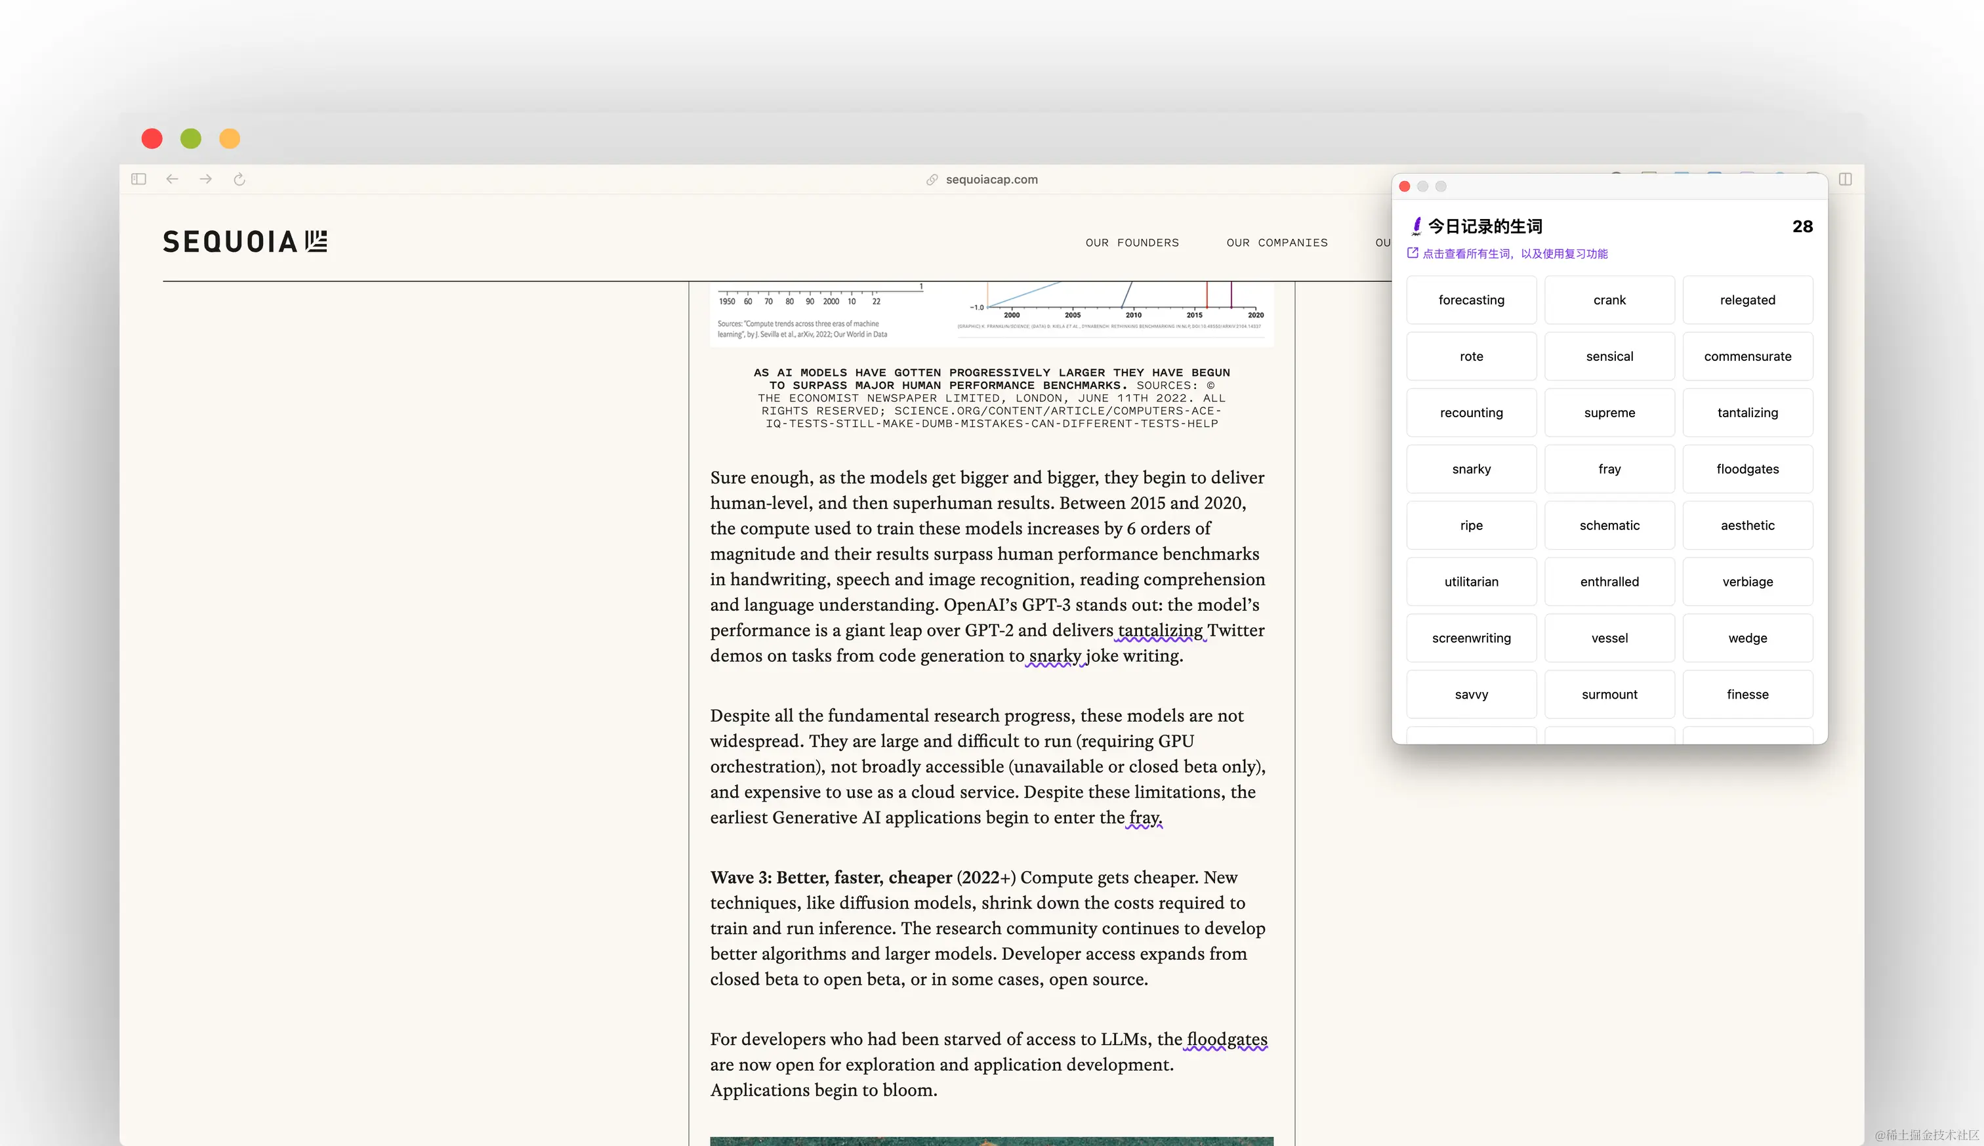Viewport: 1984px width, 1146px height.
Task: Click the 'floodgates' word card
Action: pyautogui.click(x=1747, y=469)
